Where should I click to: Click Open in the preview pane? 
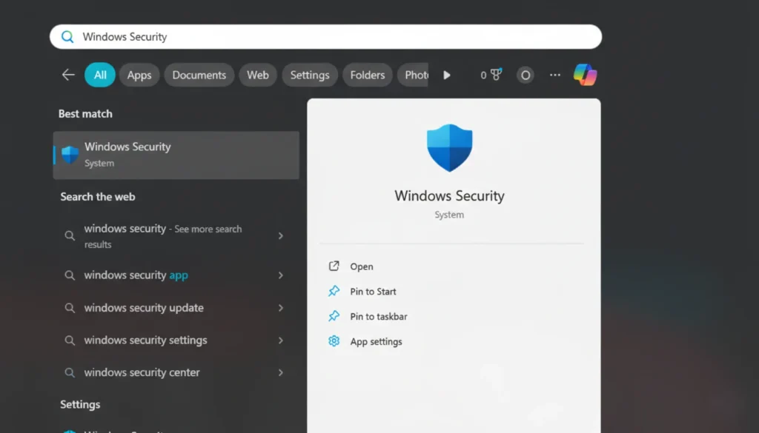(362, 266)
